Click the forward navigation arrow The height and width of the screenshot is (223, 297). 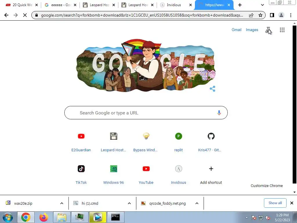(x=16, y=15)
